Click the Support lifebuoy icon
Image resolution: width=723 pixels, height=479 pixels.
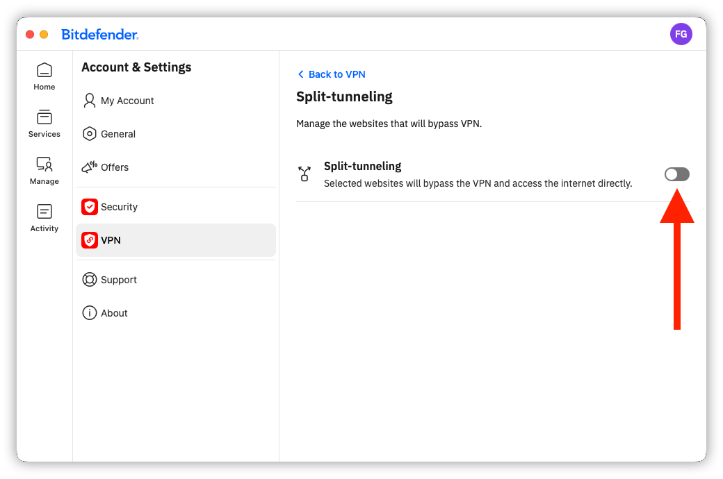click(x=90, y=280)
